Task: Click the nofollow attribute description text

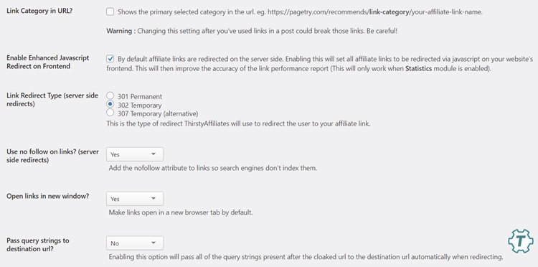Action: pyautogui.click(x=213, y=168)
